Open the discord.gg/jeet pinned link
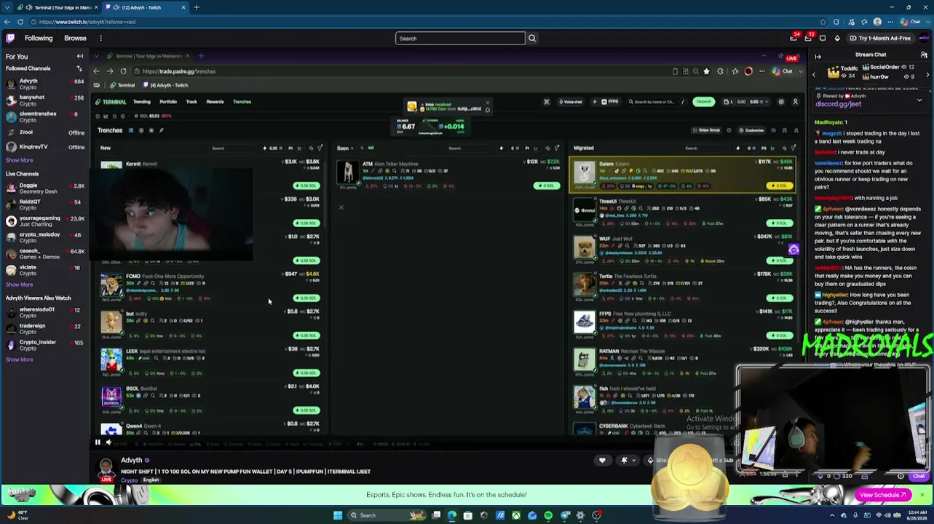Screen dimensions: 934x524 839,104
